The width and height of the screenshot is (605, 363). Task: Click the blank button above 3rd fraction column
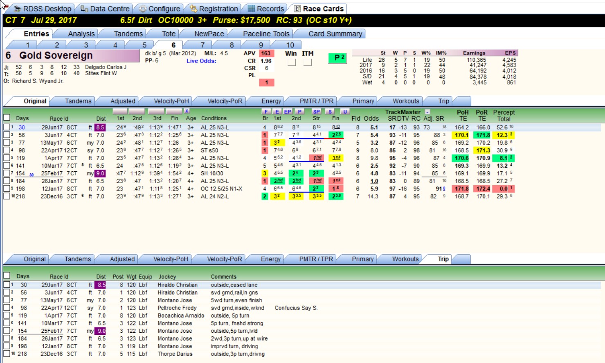(x=156, y=111)
